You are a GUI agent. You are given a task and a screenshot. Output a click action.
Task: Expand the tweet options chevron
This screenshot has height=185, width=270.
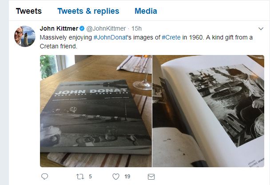click(x=261, y=29)
